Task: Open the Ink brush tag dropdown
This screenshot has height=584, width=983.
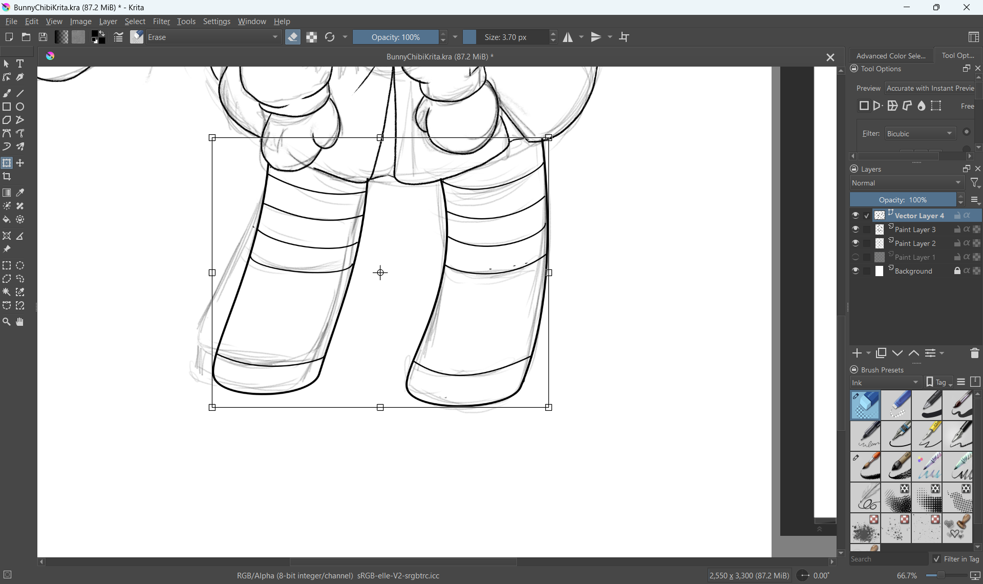Action: (885, 383)
